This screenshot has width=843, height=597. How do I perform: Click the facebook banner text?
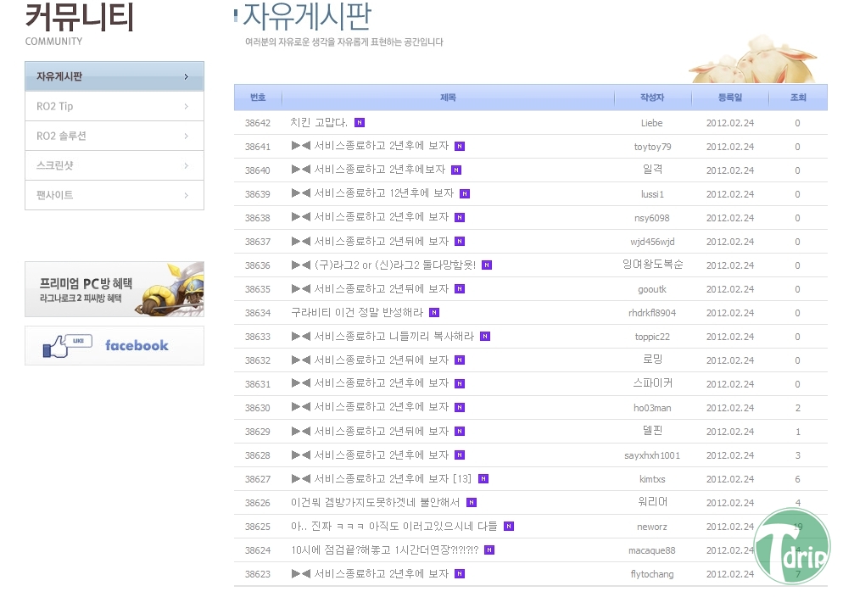click(137, 345)
